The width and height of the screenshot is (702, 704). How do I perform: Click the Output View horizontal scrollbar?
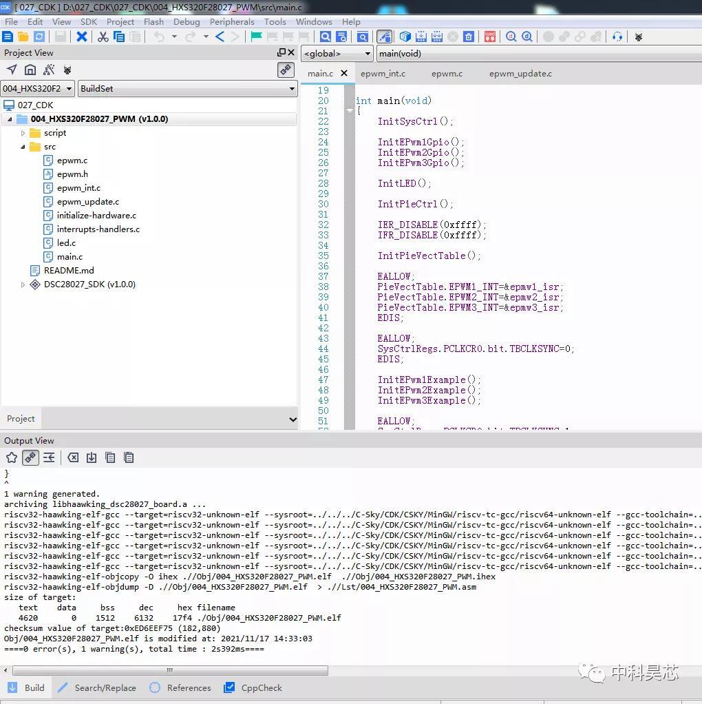(x=171, y=670)
